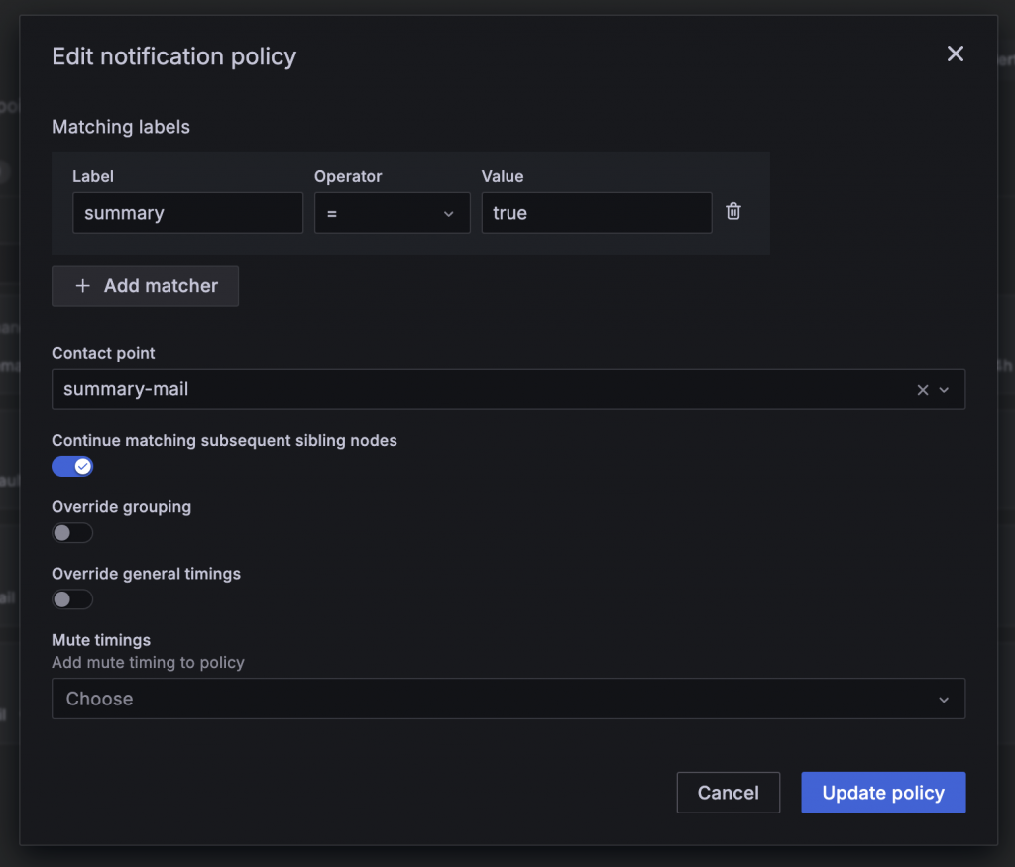Open the Operator dropdown
Viewport: 1015px width, 867px height.
[392, 213]
